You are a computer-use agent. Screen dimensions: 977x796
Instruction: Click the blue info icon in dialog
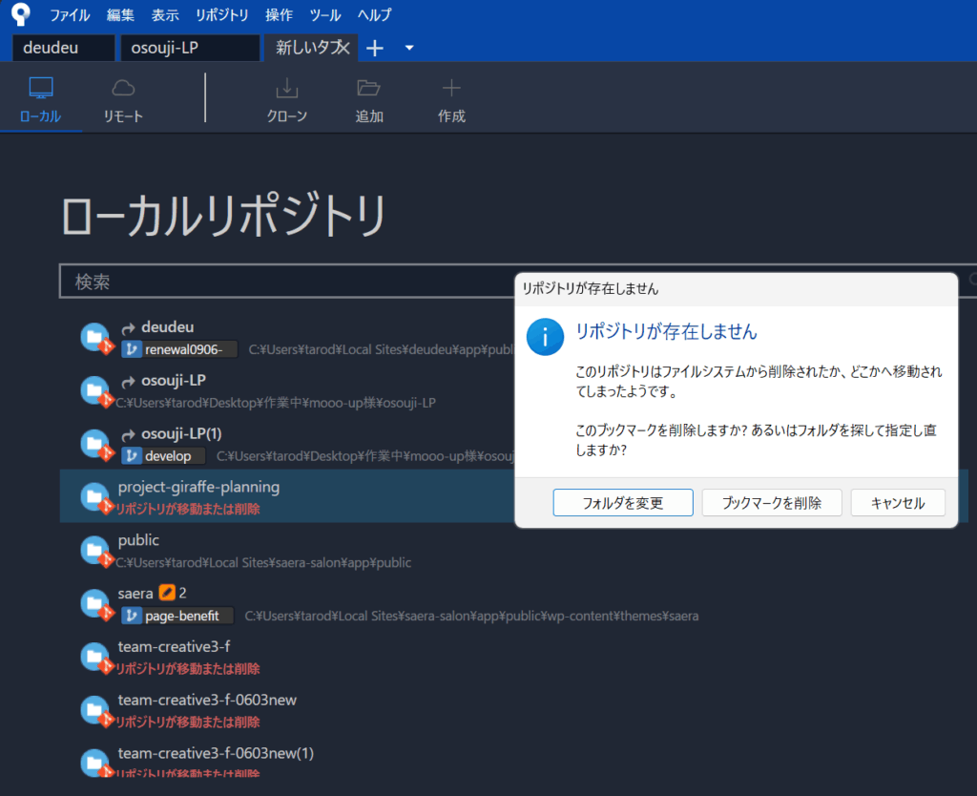545,337
